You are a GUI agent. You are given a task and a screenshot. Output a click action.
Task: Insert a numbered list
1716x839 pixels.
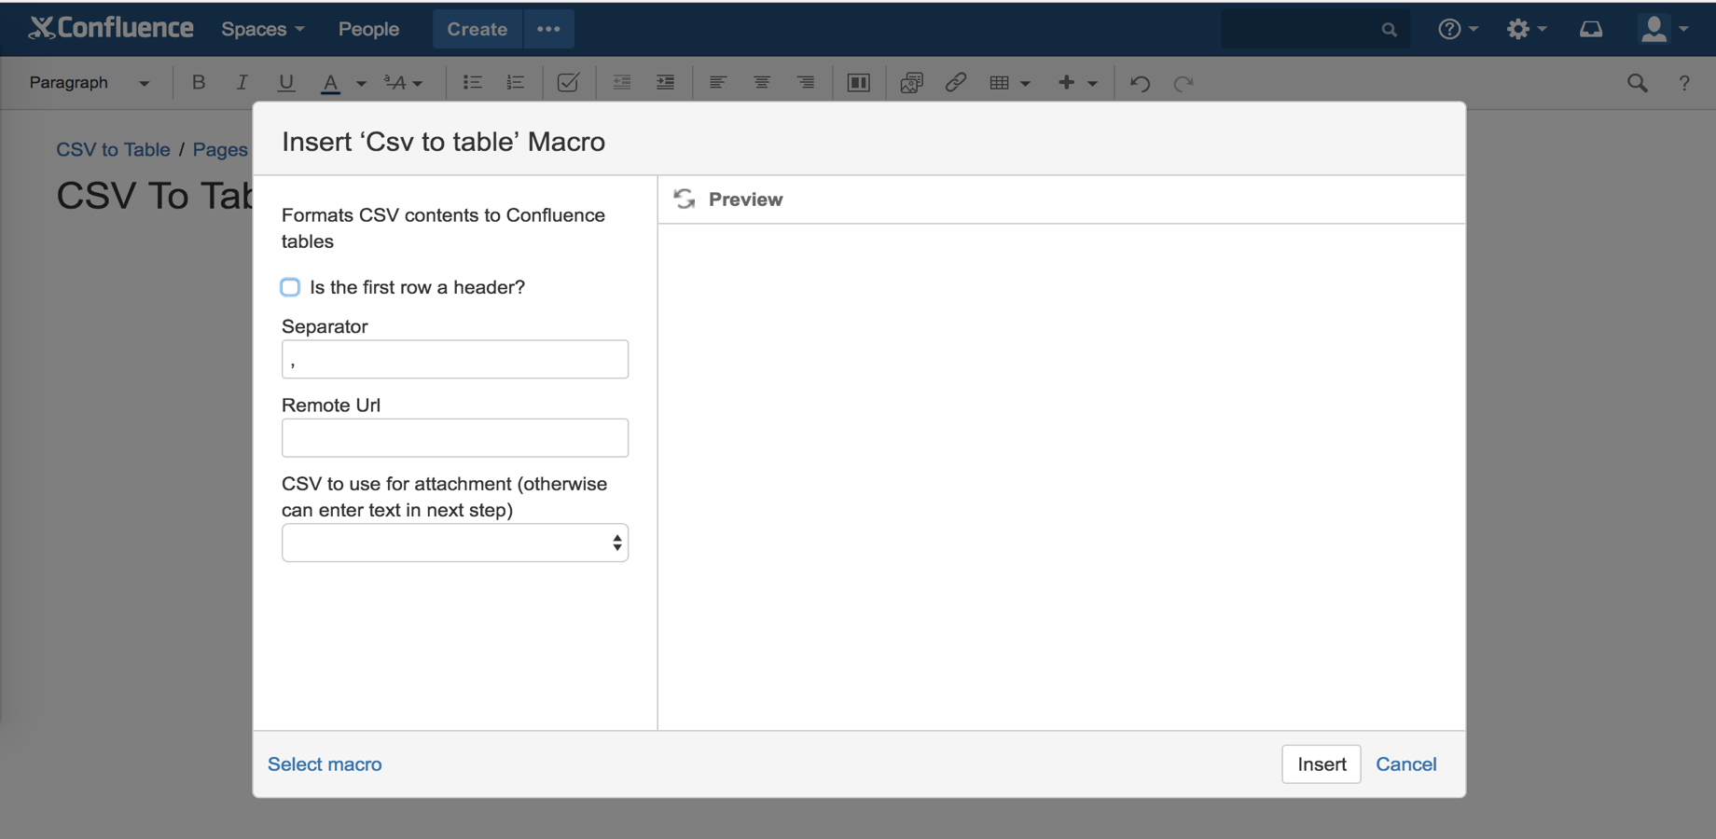click(515, 82)
